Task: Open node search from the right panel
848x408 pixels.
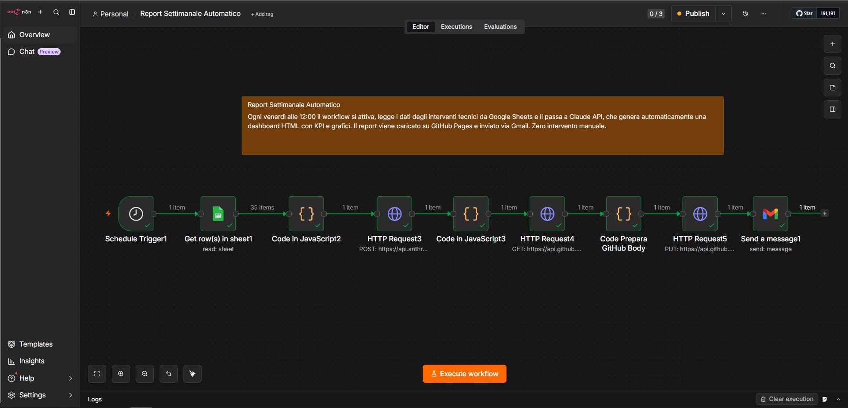Action: (x=833, y=65)
